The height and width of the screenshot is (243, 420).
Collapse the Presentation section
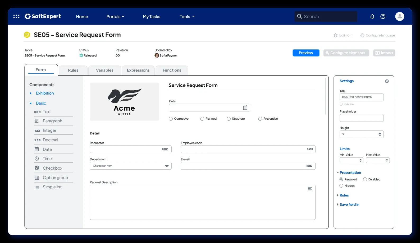click(338, 172)
